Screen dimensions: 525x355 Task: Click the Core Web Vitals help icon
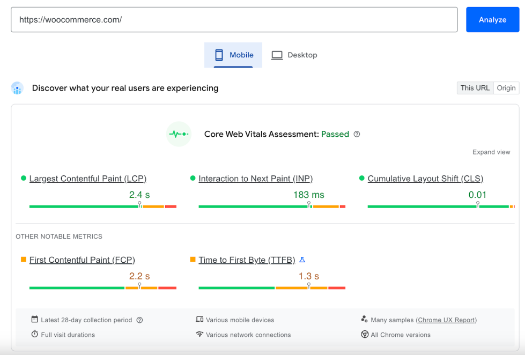point(357,134)
